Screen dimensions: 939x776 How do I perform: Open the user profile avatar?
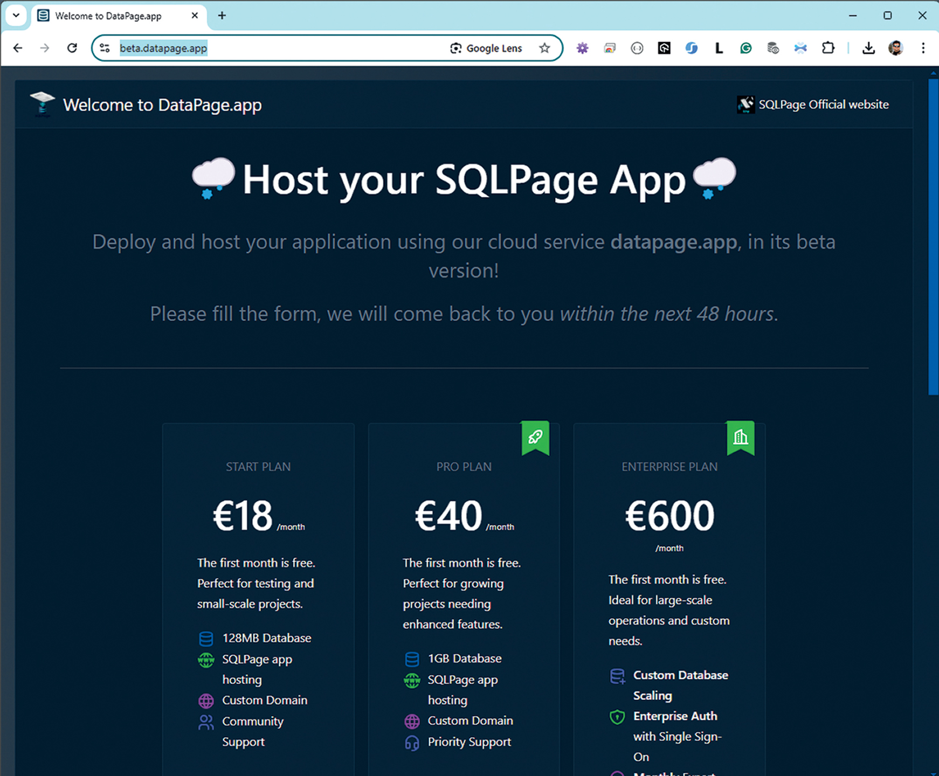[x=895, y=48]
